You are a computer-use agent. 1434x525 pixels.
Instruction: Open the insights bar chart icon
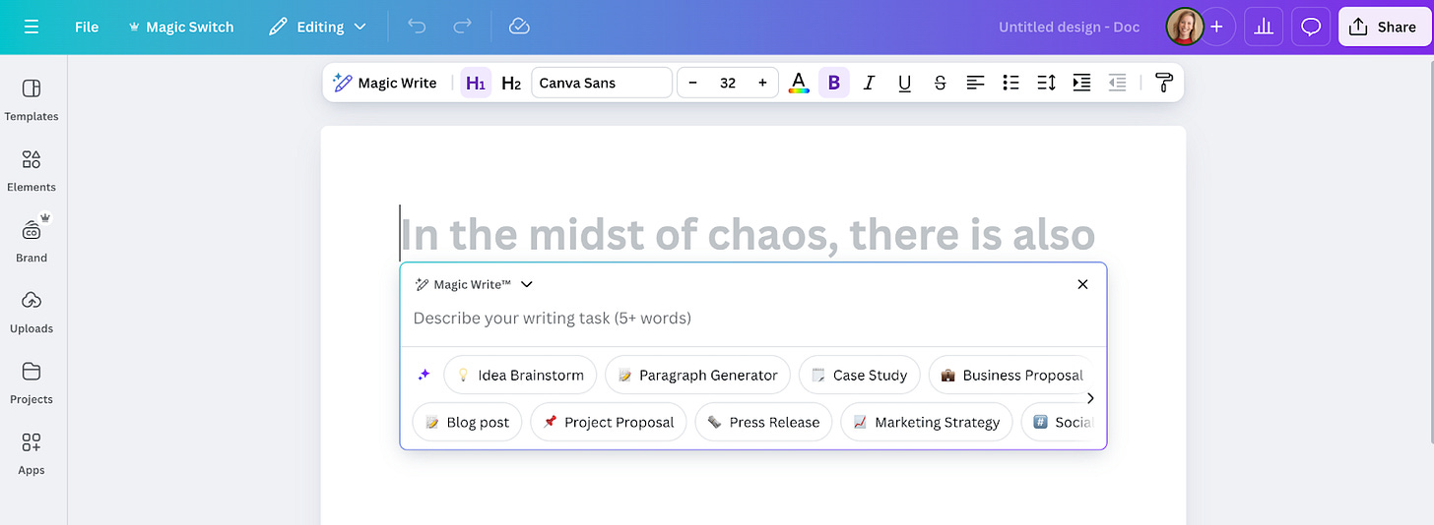coord(1263,27)
